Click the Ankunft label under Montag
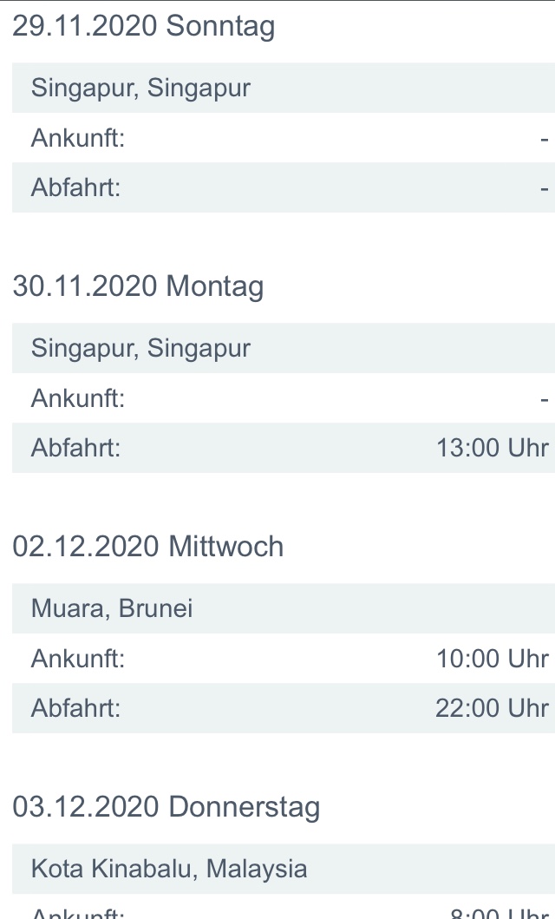The height and width of the screenshot is (919, 555). (x=78, y=398)
